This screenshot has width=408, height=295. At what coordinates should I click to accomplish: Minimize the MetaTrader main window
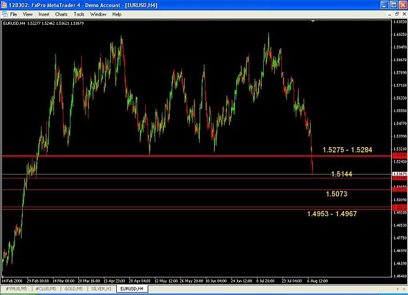385,5
